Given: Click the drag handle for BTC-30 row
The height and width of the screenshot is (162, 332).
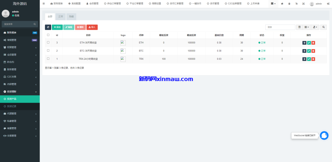Looking at the screenshot, I should pos(304,51).
